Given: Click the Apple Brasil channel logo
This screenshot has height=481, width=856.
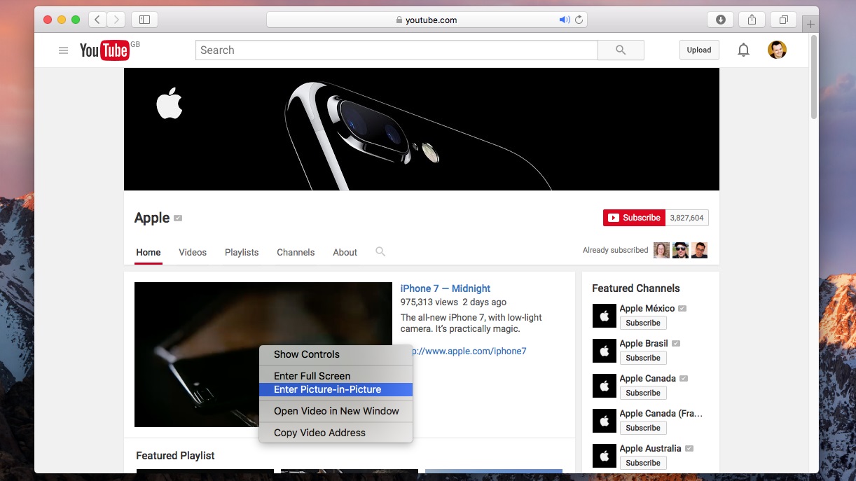Looking at the screenshot, I should (x=604, y=351).
